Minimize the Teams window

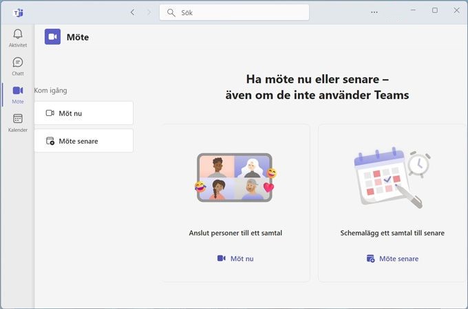tap(413, 10)
